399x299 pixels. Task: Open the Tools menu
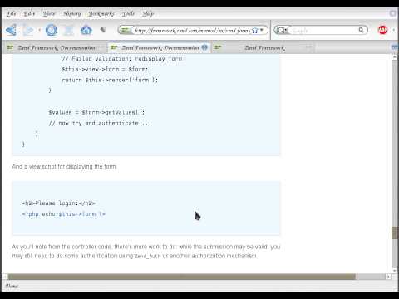128,13
